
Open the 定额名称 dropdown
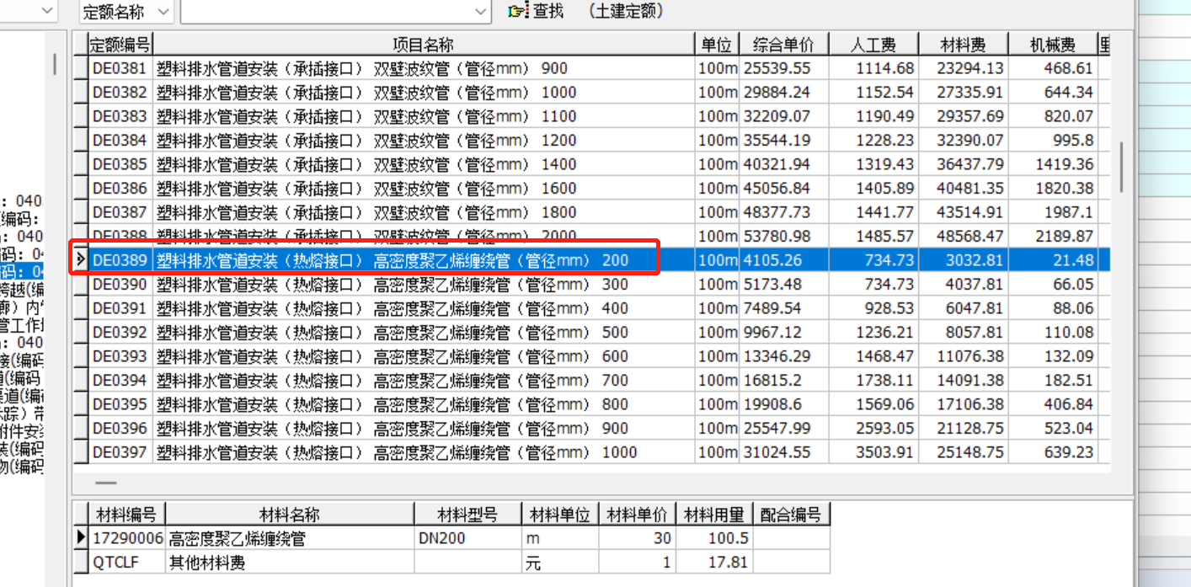point(163,11)
